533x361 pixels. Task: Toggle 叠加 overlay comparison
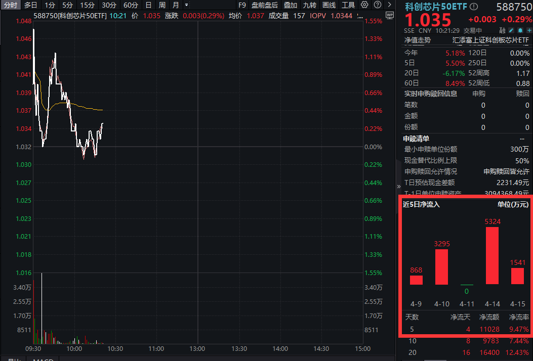click(x=291, y=5)
